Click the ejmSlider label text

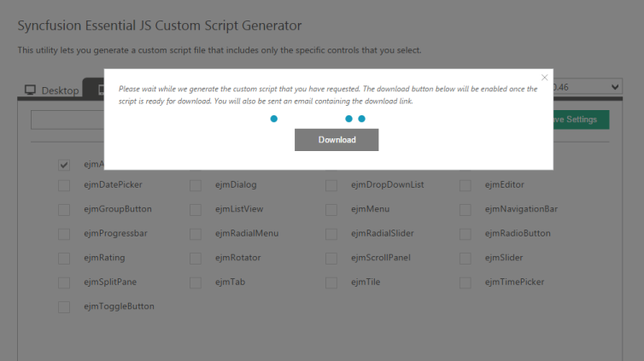point(504,258)
